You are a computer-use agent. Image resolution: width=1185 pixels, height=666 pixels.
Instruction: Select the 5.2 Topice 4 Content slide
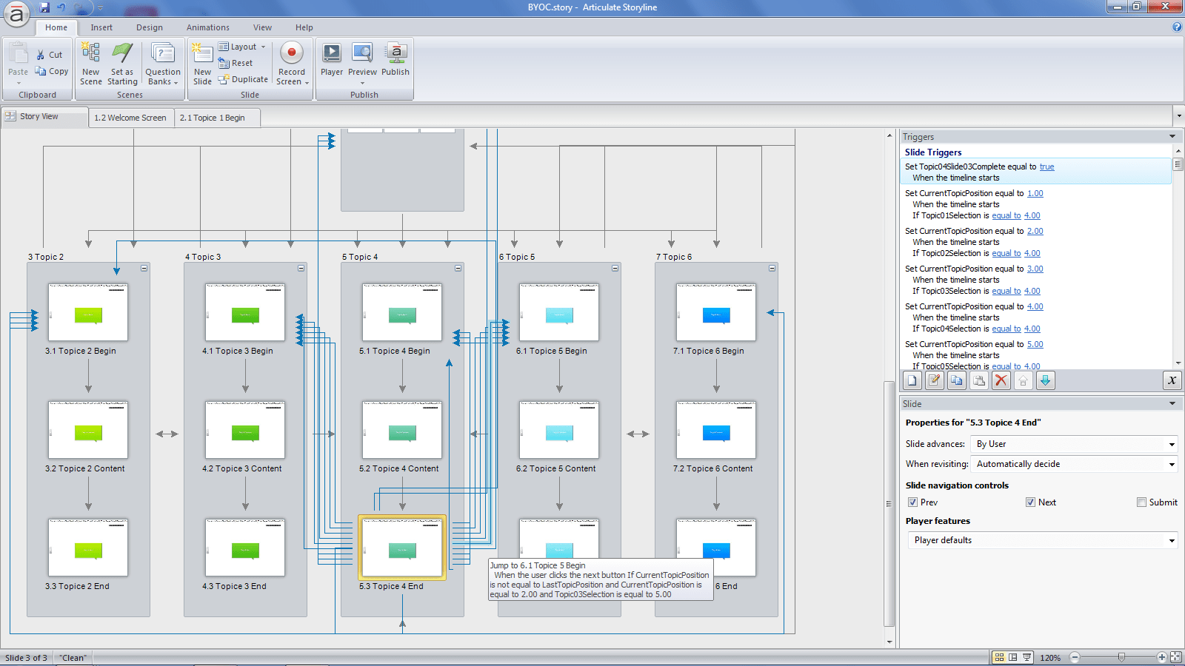tap(402, 430)
